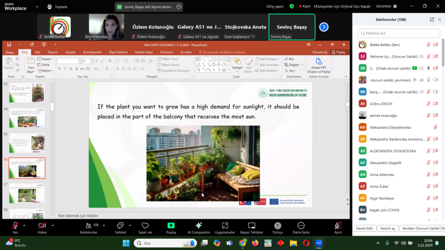The width and height of the screenshot is (445, 250).
Task: Click the Davet Edin invite button
Action: point(364,228)
